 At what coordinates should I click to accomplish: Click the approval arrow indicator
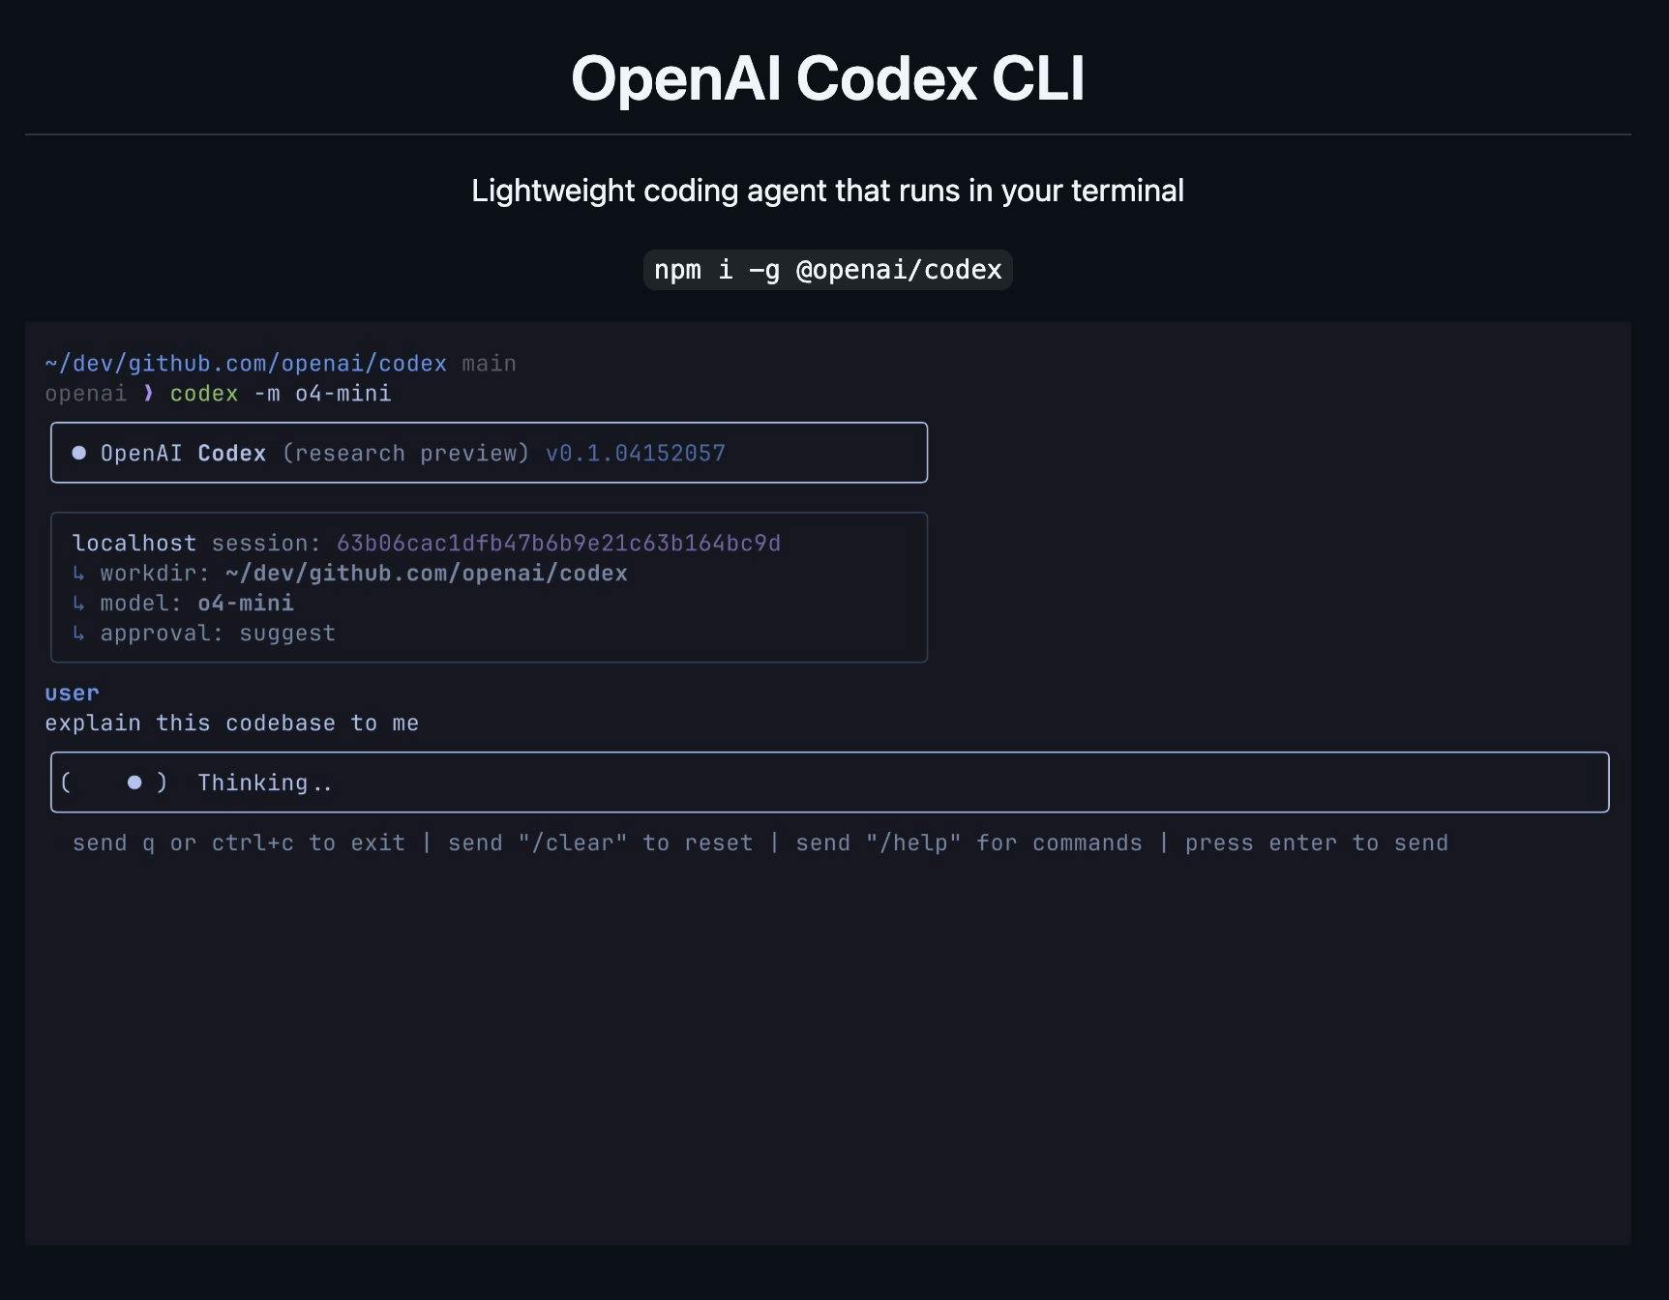[x=79, y=633]
